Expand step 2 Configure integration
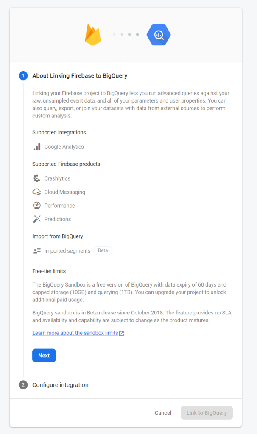The image size is (257, 434). pos(60,385)
